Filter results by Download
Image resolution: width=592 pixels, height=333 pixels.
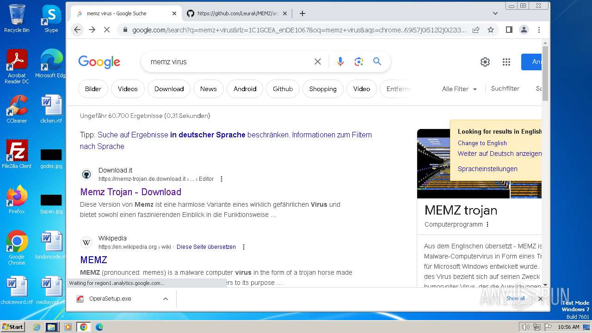click(x=169, y=89)
